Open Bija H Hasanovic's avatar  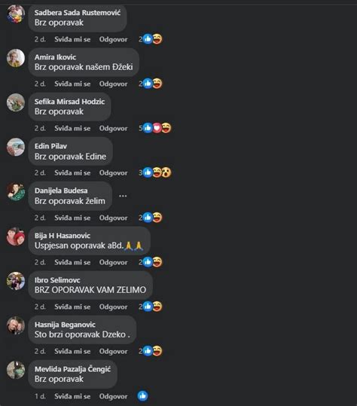coord(16,237)
